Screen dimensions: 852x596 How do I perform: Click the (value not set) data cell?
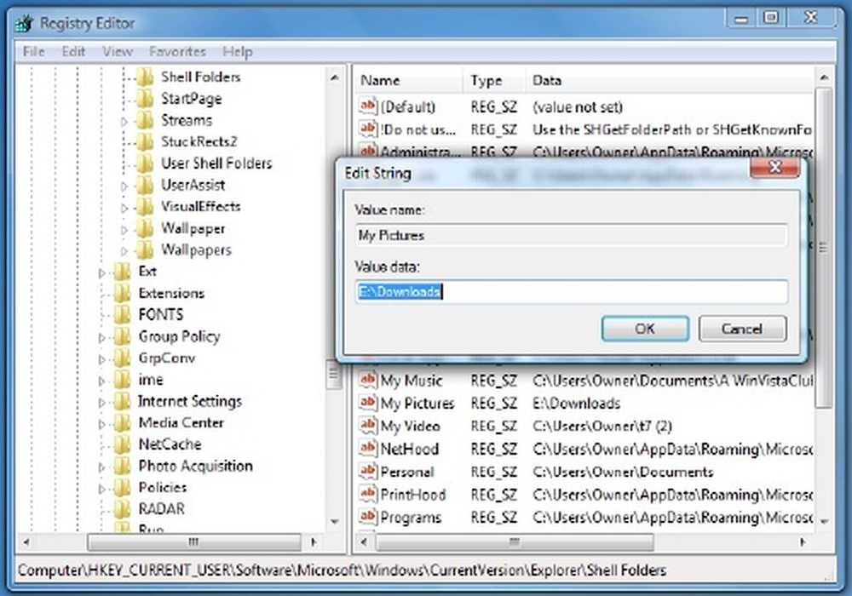578,107
